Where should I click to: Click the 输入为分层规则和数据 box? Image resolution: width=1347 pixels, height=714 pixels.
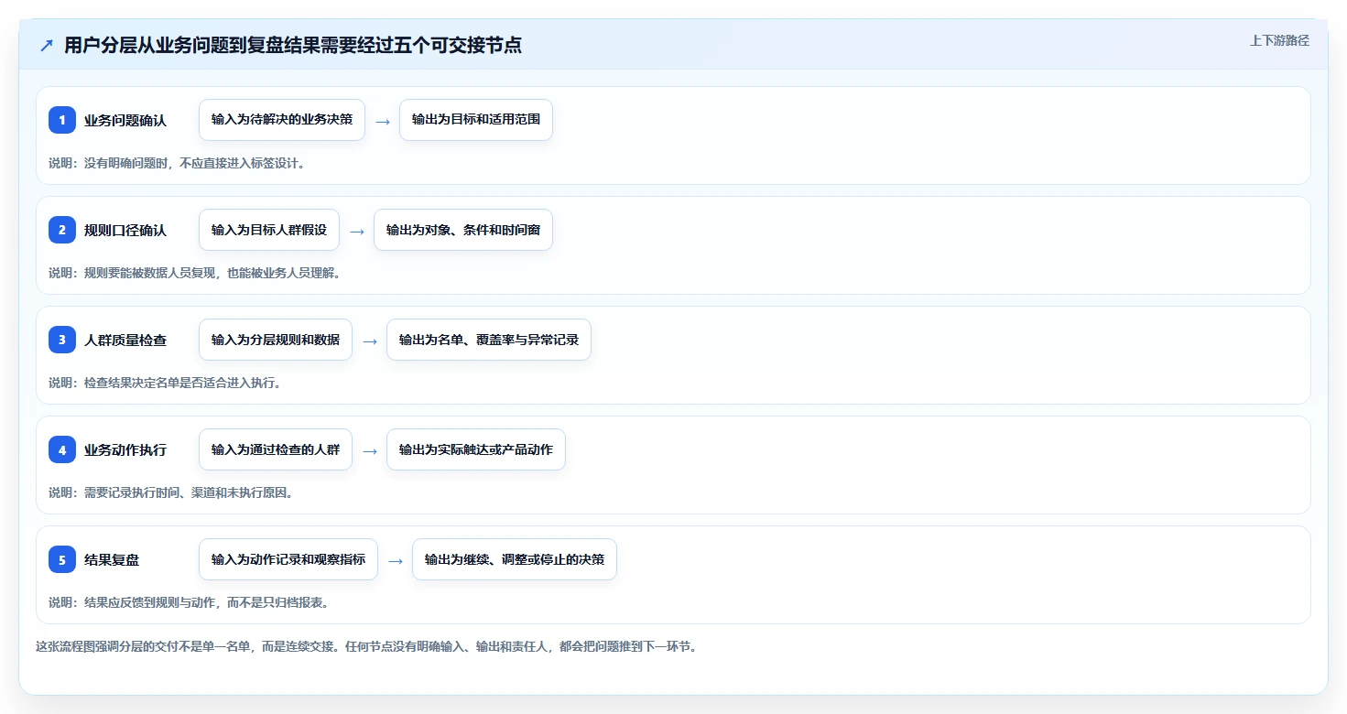tap(276, 340)
